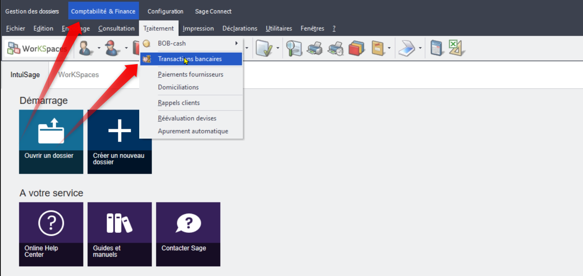This screenshot has width=583, height=276.
Task: Open the Fichier menu
Action: click(x=16, y=28)
